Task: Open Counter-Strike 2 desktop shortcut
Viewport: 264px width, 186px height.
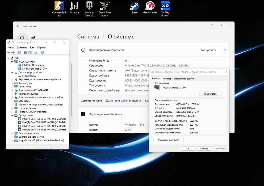Action: (x=59, y=9)
